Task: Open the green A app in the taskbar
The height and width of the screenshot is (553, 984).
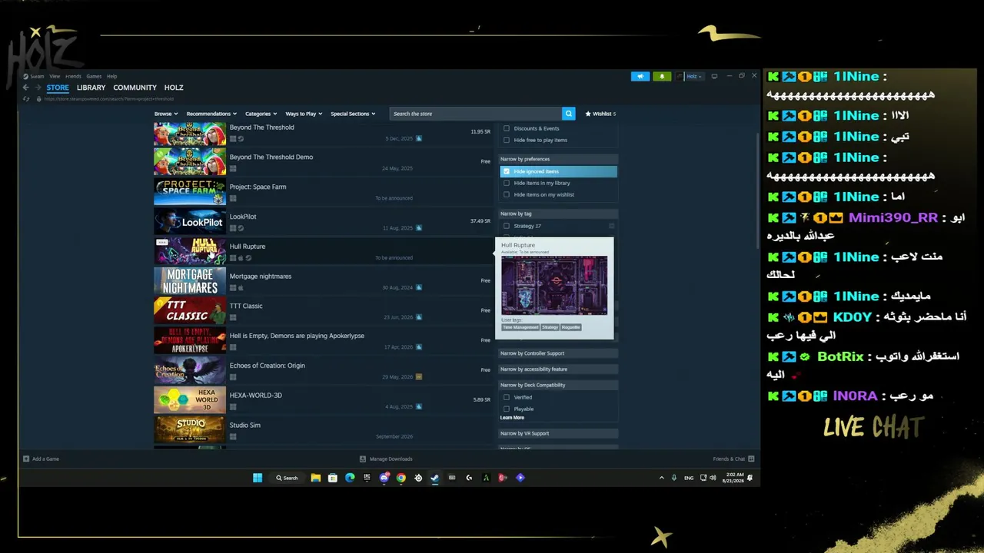Action: (x=486, y=478)
